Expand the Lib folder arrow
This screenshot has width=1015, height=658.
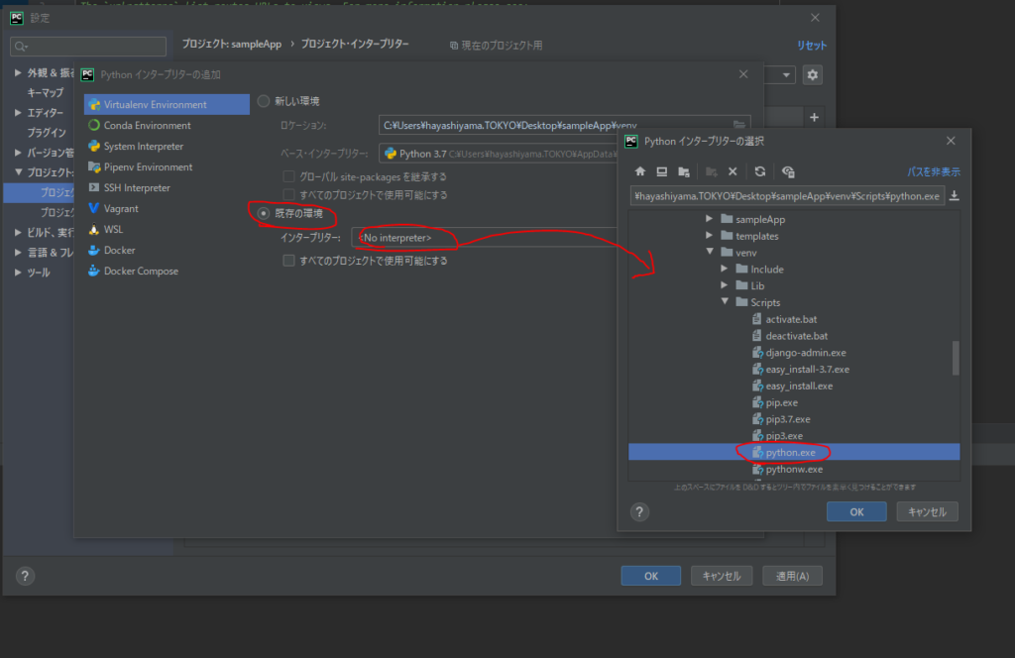(725, 285)
